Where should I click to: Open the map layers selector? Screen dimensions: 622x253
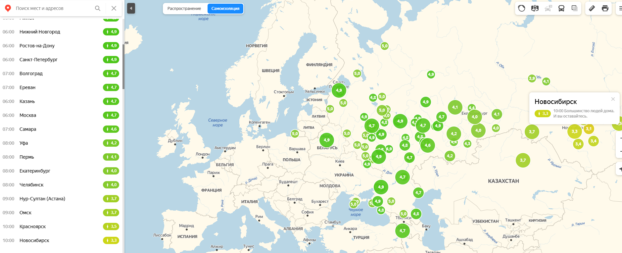[x=575, y=8]
